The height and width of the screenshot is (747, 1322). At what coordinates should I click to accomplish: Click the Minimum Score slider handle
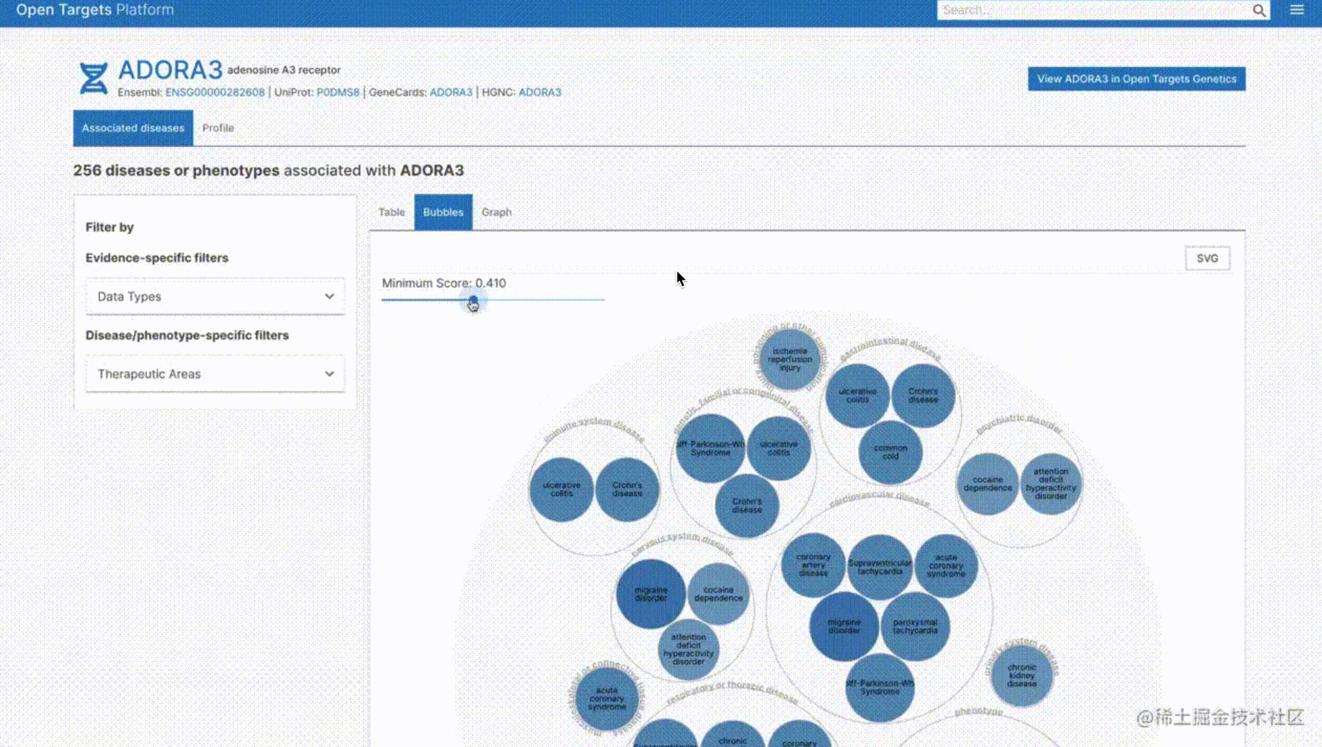tap(473, 300)
